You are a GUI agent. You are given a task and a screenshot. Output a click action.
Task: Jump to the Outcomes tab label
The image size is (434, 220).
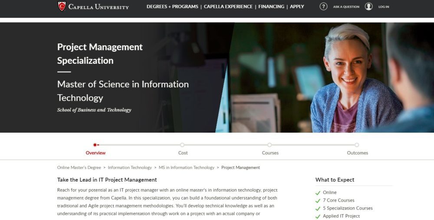[357, 153]
